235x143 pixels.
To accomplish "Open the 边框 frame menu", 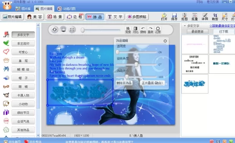I will tap(75, 17).
